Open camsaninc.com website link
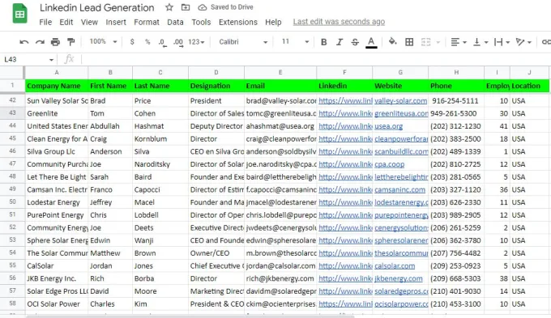 point(399,190)
